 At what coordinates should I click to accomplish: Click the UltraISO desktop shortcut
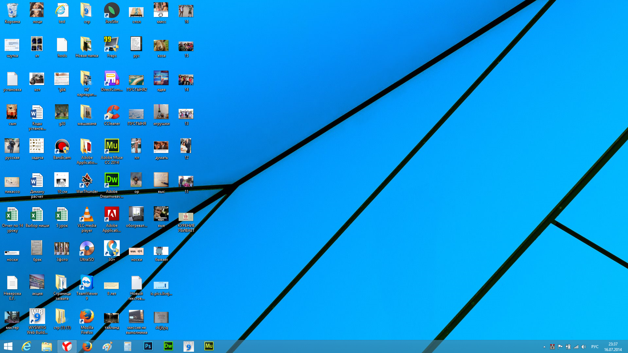[x=87, y=249]
